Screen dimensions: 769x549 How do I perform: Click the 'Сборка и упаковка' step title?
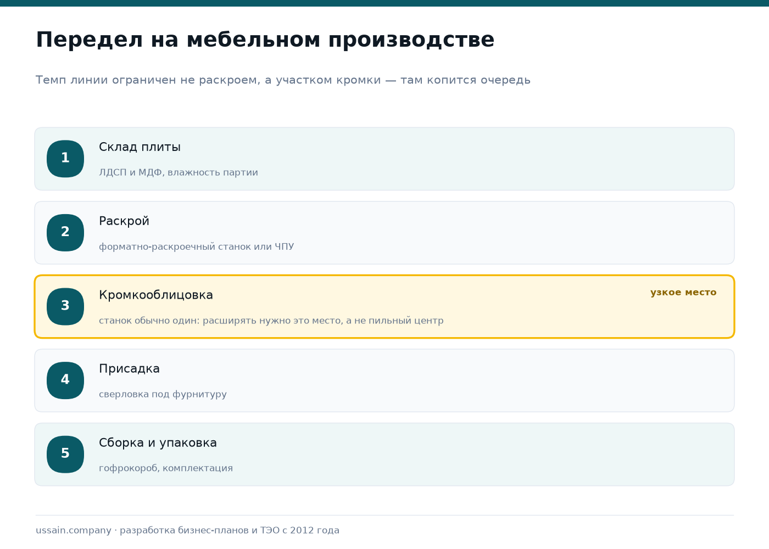[158, 443]
